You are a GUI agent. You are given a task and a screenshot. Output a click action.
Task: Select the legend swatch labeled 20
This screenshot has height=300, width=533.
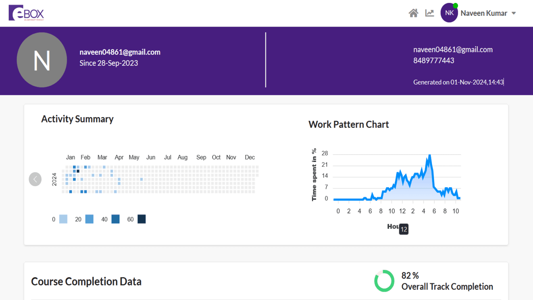(x=89, y=219)
